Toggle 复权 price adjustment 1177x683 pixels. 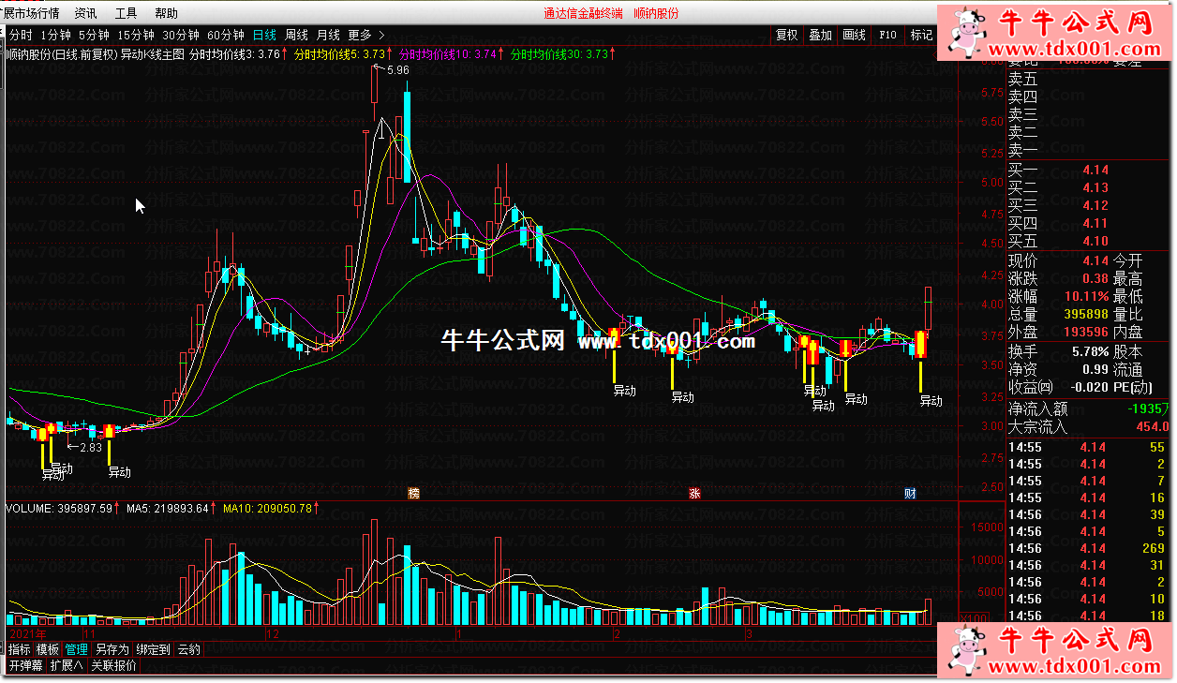[787, 35]
